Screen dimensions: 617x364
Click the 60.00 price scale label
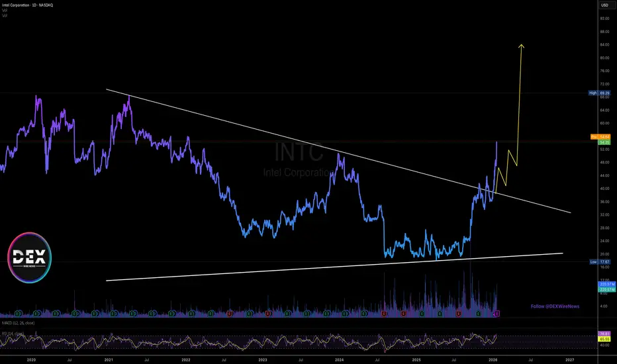click(x=604, y=123)
